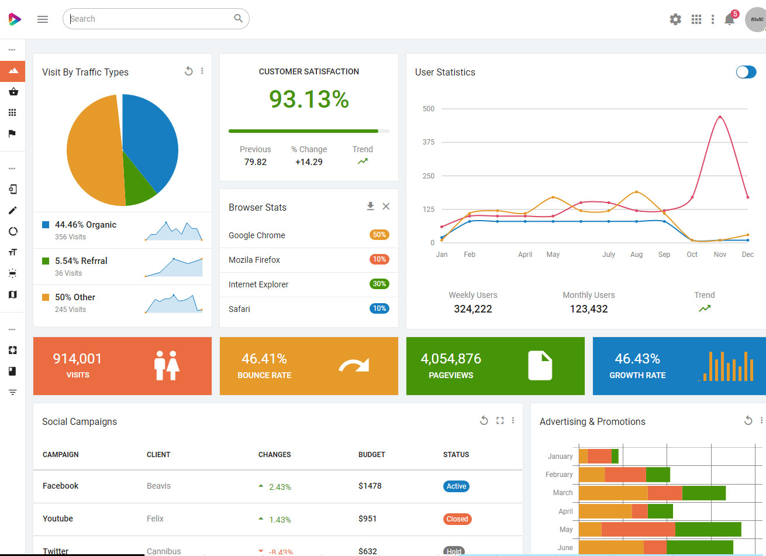Download Browser Stats data
Screen dimensions: 766x556
pyautogui.click(x=370, y=207)
